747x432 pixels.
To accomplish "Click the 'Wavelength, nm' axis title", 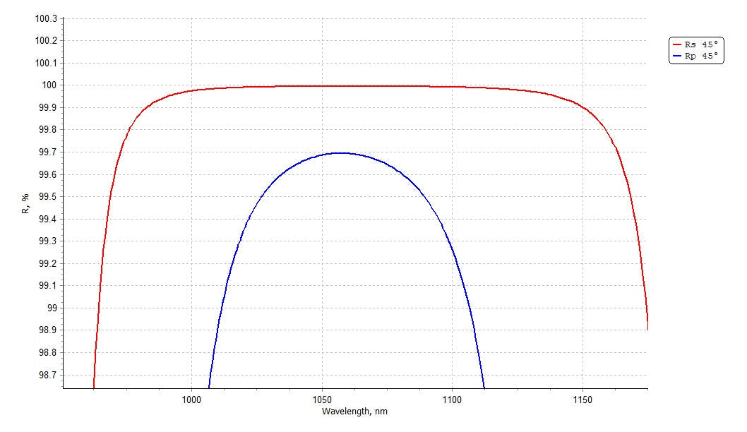I will [354, 412].
